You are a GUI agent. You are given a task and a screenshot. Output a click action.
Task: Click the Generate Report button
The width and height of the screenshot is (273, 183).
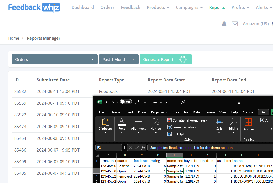point(166,59)
